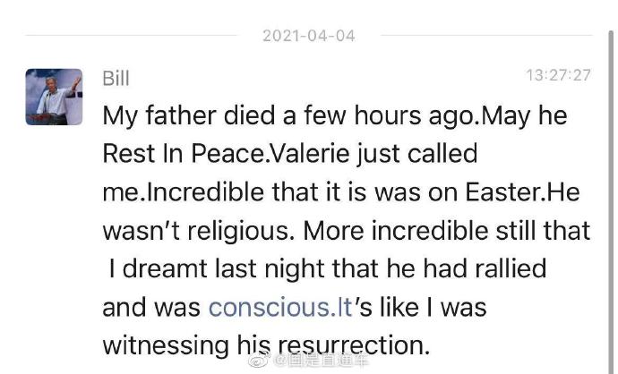618x374 pixels.
Task: Click the word witnessing in last line
Action: pos(166,346)
